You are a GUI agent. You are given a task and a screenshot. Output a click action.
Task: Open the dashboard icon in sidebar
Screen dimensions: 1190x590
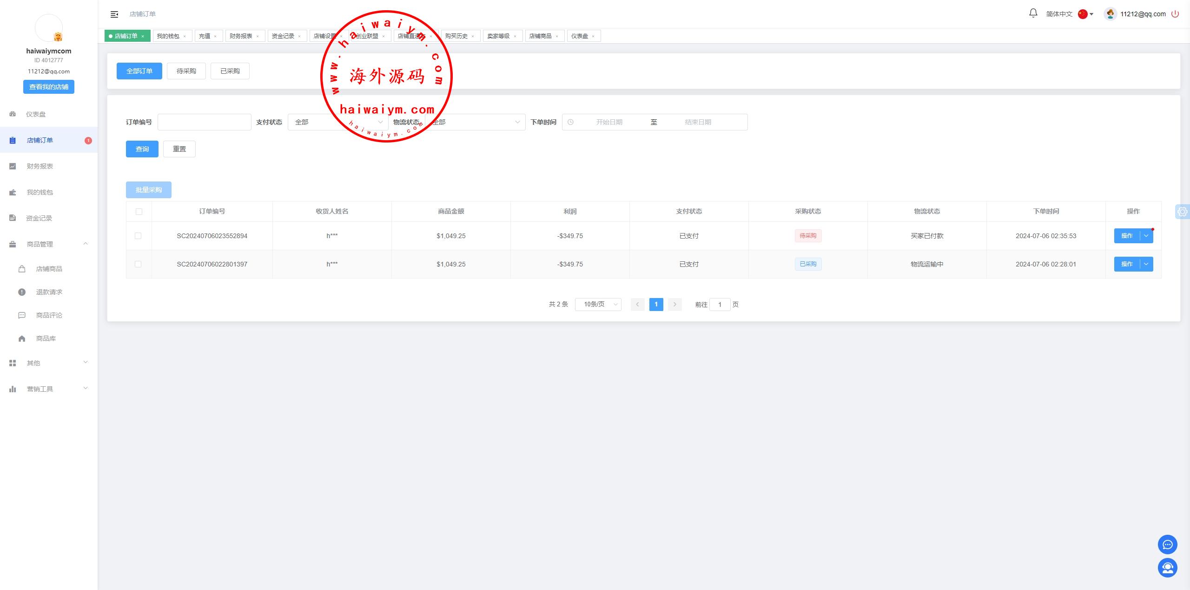(x=13, y=114)
